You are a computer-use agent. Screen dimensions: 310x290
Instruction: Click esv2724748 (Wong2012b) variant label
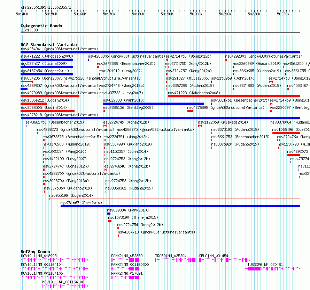[x=122, y=85]
